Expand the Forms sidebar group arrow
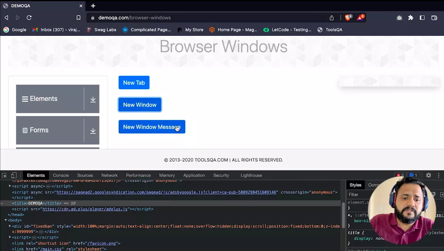This screenshot has height=251, width=444. [x=93, y=131]
